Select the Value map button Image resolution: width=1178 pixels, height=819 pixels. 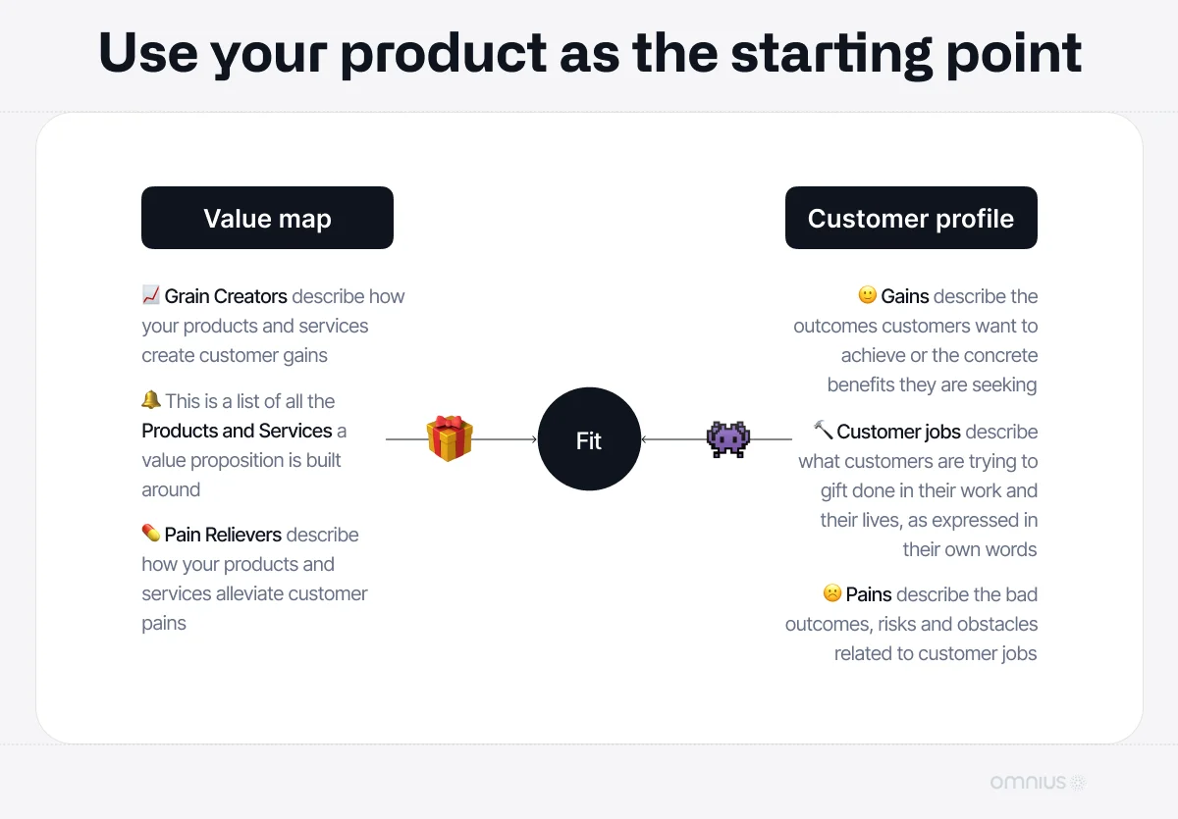pos(267,218)
